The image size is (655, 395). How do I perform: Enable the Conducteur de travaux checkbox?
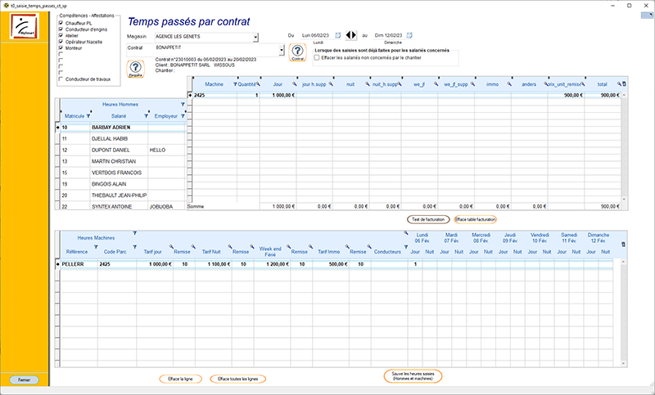[x=61, y=79]
